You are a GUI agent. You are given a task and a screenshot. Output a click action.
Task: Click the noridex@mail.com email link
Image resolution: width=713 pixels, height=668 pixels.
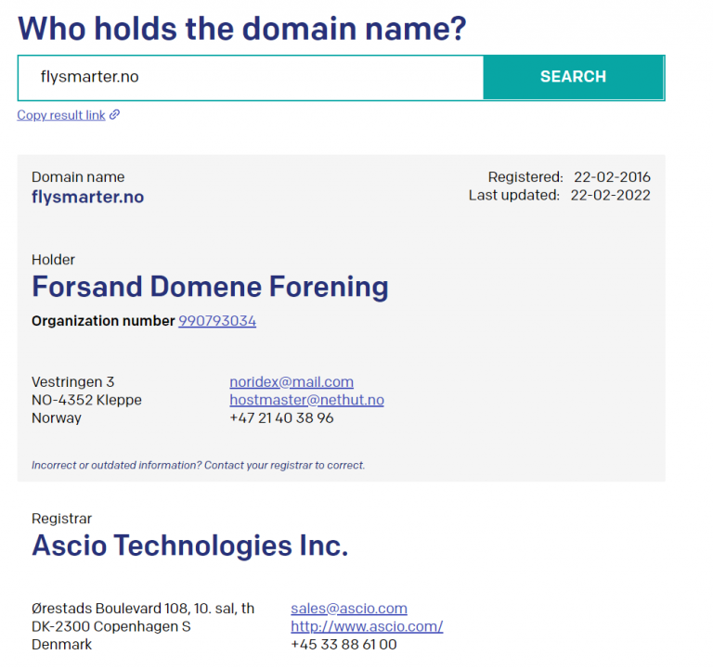292,382
